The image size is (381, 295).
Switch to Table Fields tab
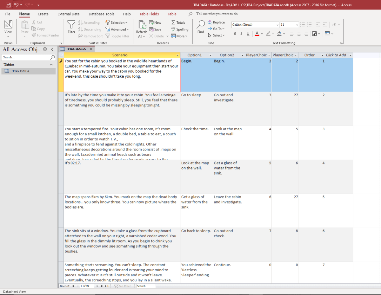(149, 14)
